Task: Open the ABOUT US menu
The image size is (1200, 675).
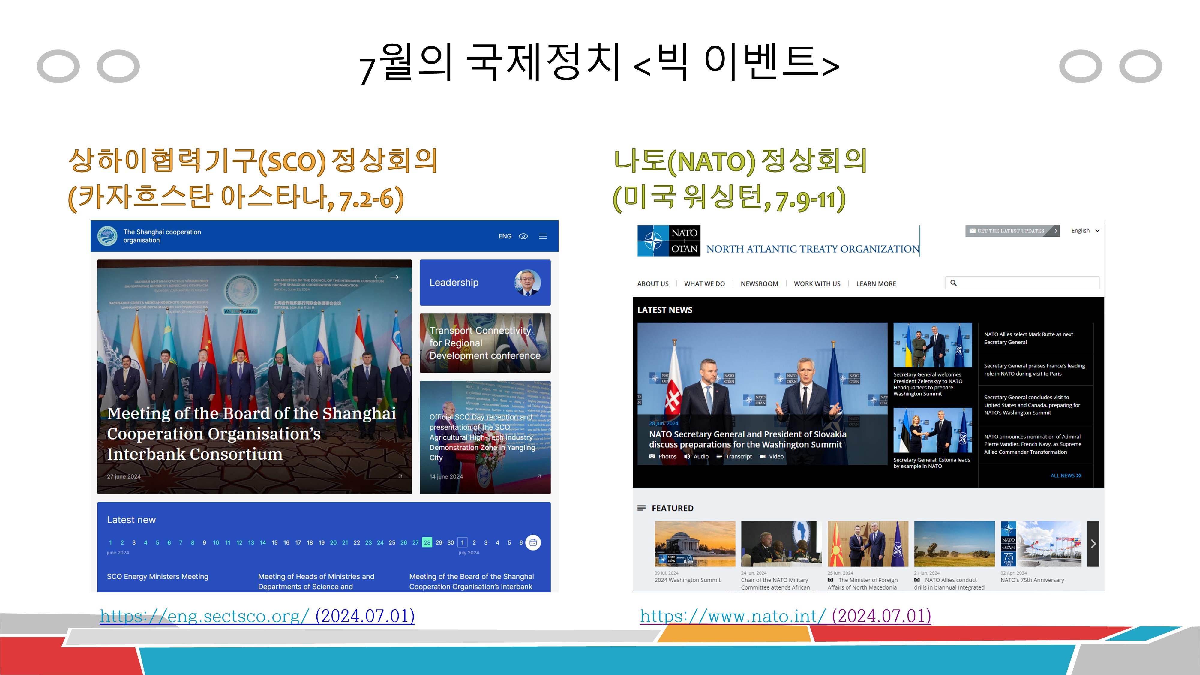Action: (653, 284)
